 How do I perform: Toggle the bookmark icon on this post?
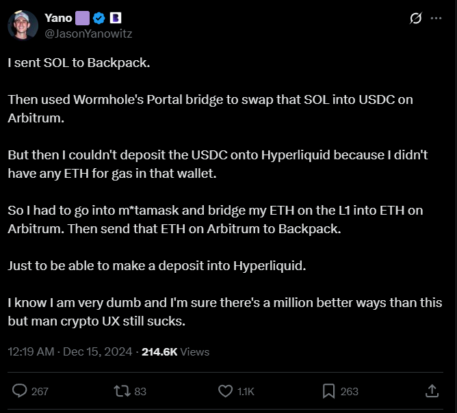[x=328, y=391]
